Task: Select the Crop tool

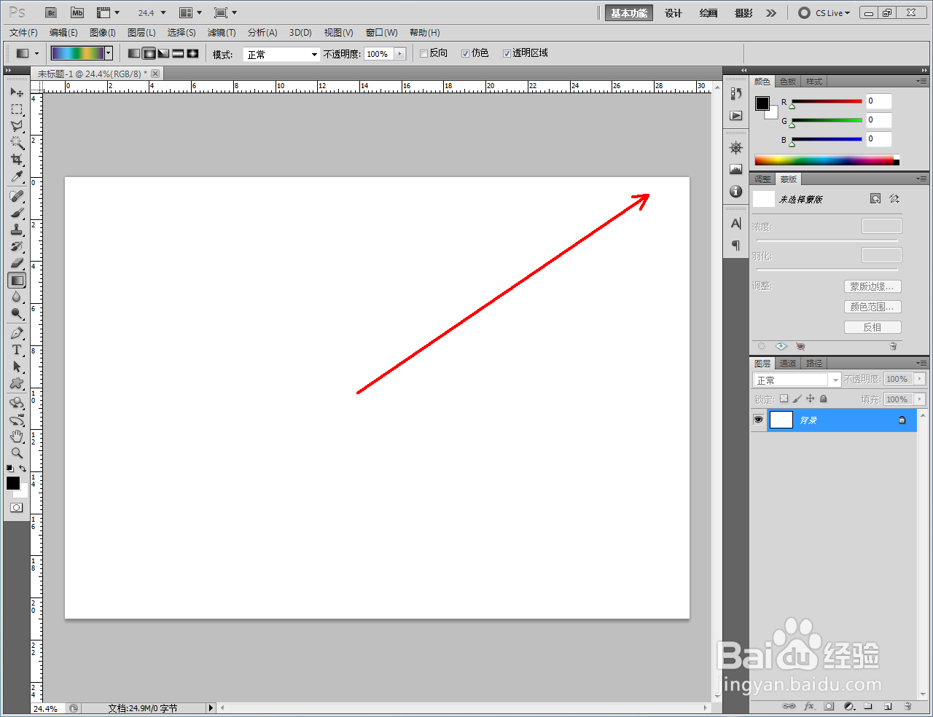Action: tap(17, 160)
